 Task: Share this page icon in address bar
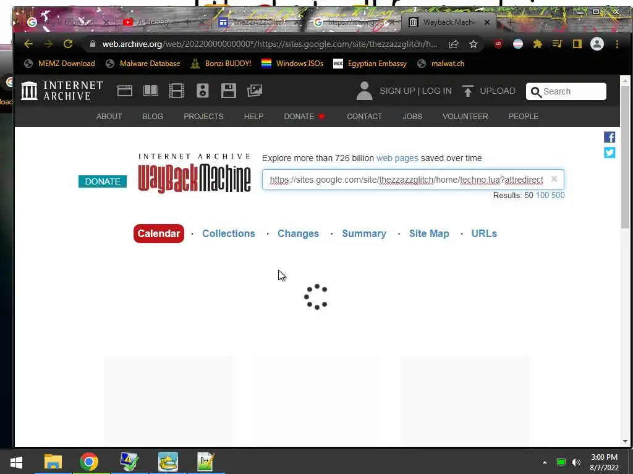click(x=454, y=44)
